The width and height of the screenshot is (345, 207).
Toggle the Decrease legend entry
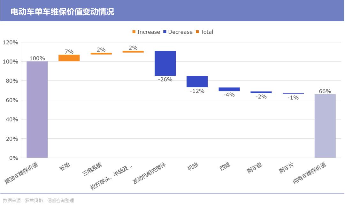coord(180,32)
